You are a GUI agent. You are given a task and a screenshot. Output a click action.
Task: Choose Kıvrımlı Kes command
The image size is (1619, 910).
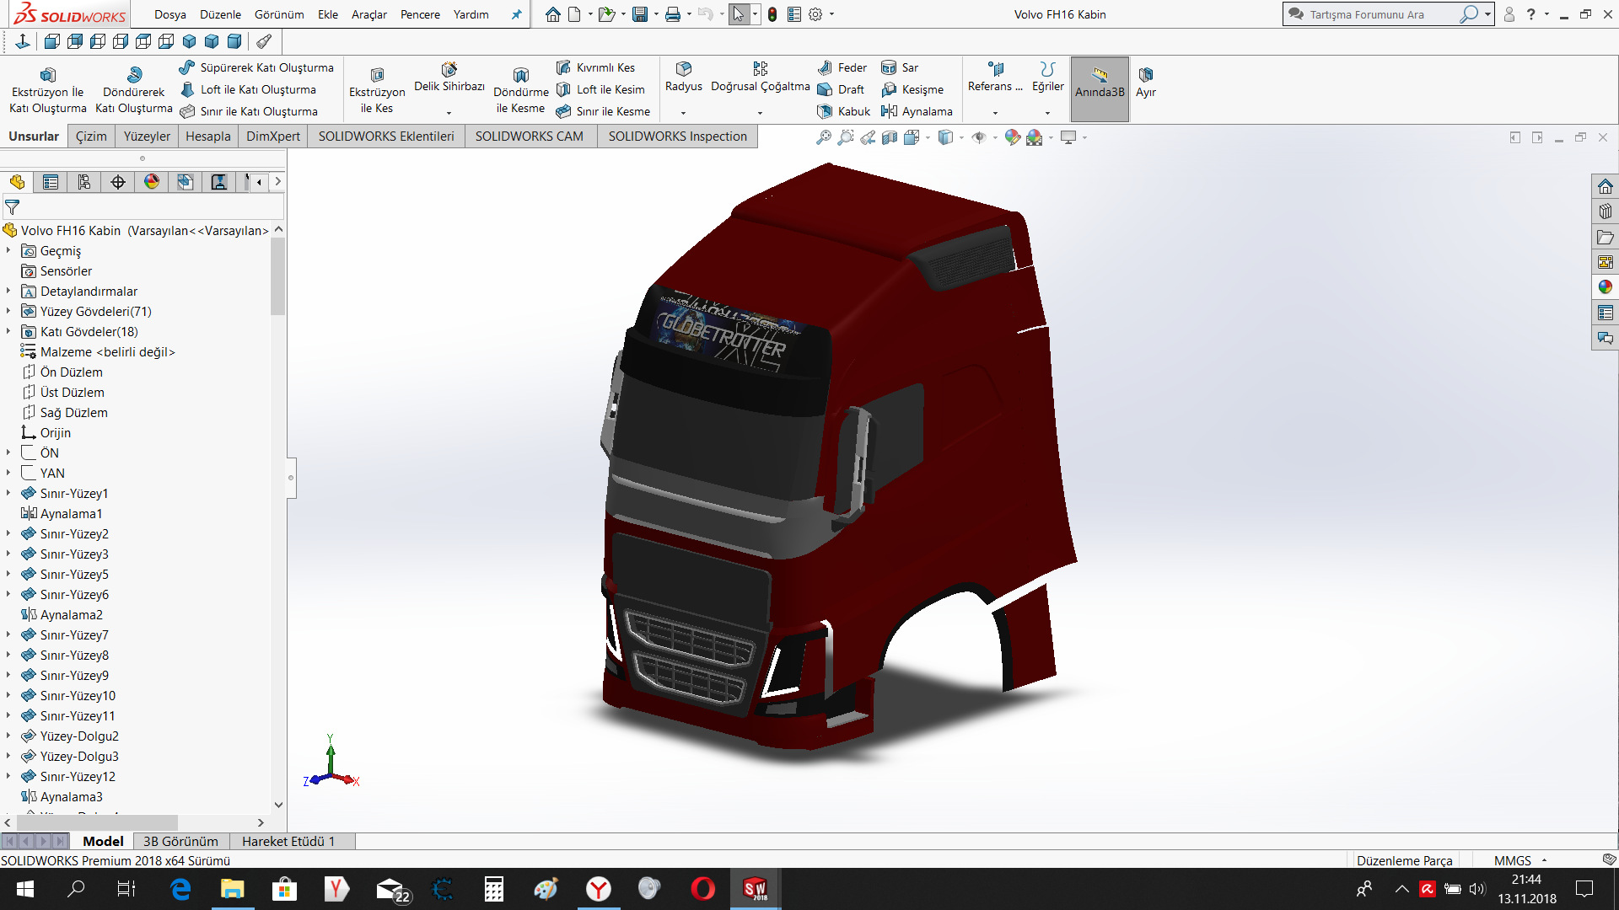click(596, 67)
